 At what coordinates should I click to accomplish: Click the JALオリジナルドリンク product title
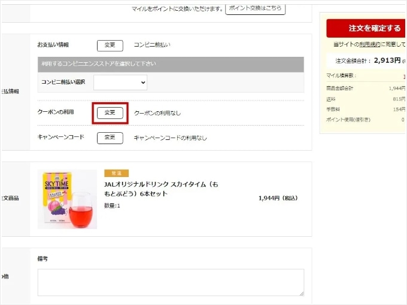click(161, 189)
